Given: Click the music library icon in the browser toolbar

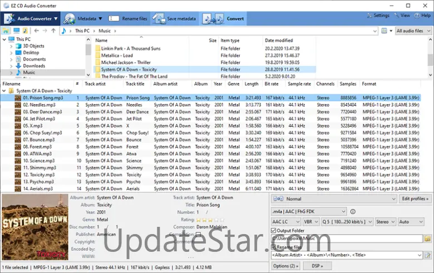Looking at the screenshot, I should coord(25,31).
